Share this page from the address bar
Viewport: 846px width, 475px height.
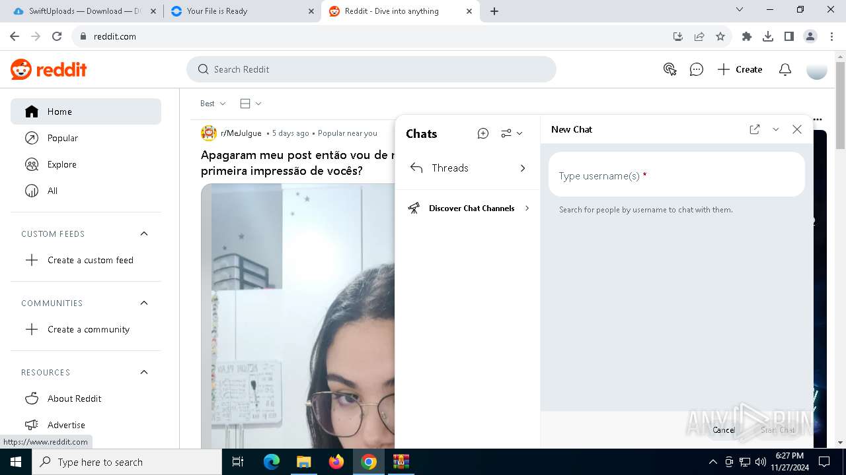(x=699, y=36)
